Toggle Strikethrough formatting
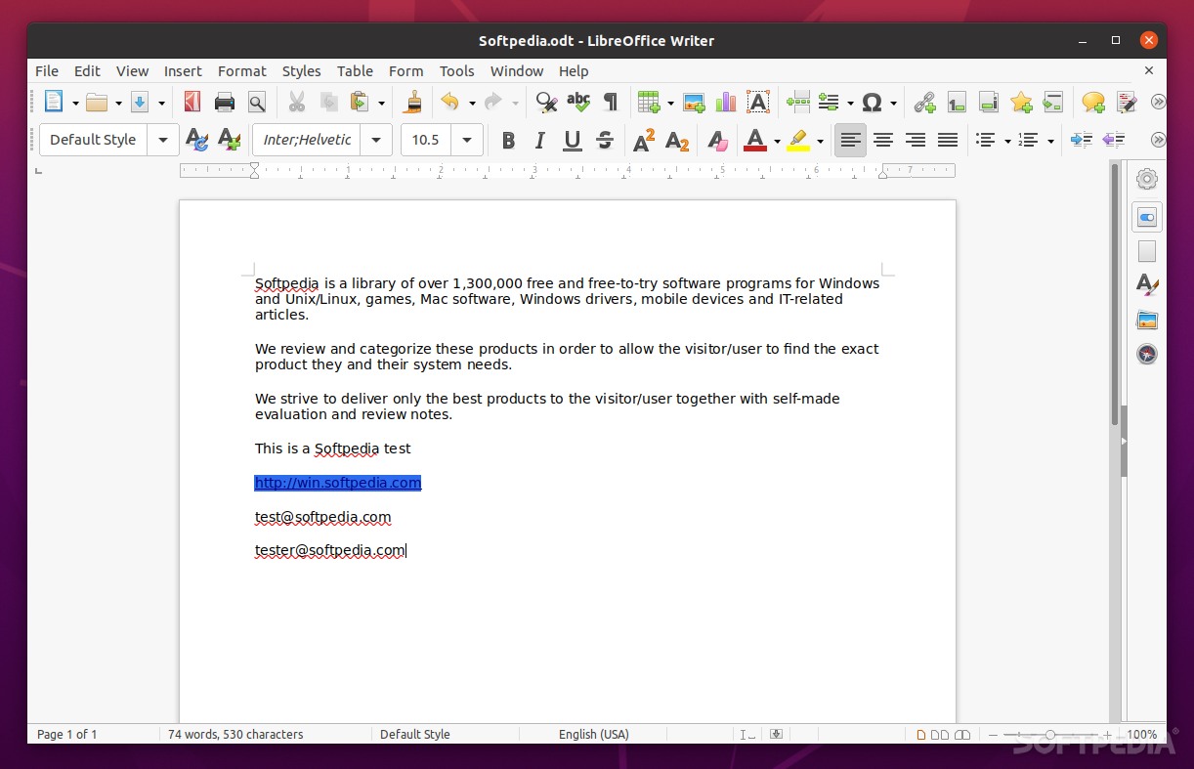 (x=605, y=140)
